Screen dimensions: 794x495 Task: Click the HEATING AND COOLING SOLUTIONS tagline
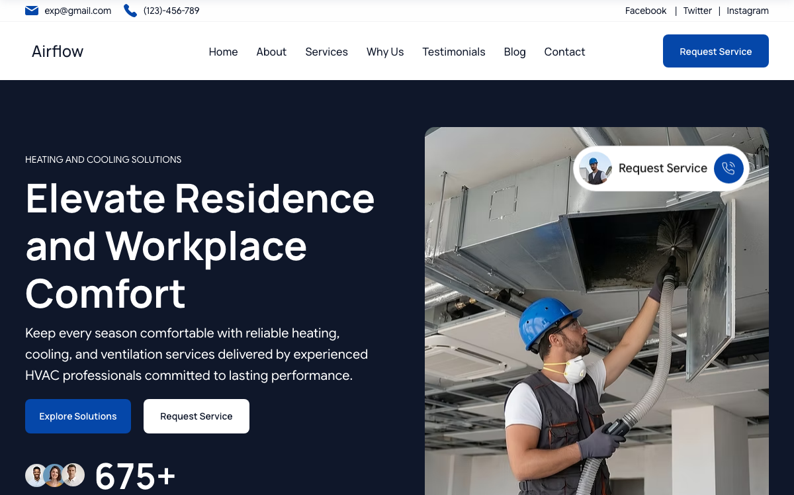click(x=103, y=159)
